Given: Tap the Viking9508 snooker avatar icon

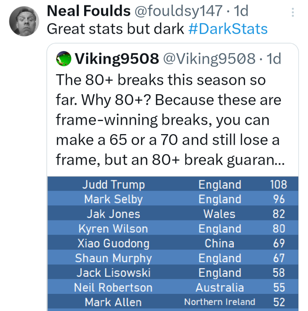Looking at the screenshot, I should point(63,58).
